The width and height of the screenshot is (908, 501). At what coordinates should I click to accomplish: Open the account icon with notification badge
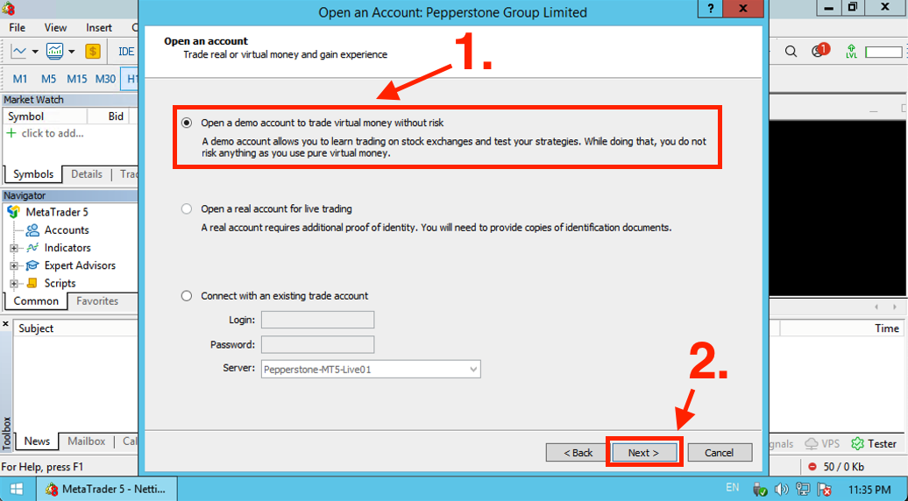pos(820,51)
